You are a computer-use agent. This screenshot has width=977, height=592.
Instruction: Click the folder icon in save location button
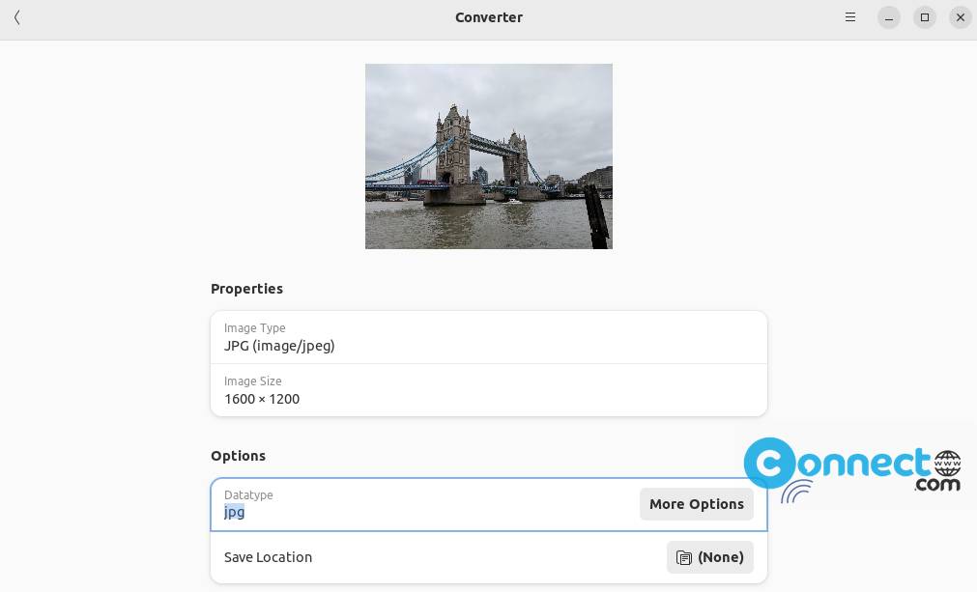684,557
